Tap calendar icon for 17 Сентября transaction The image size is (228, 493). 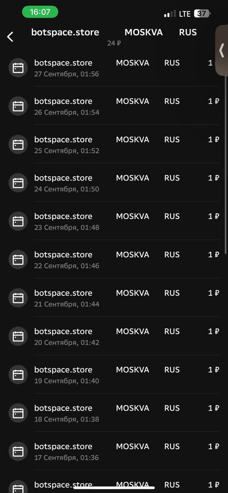(x=18, y=452)
